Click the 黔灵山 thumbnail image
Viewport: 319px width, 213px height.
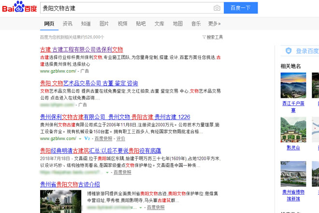click(x=293, y=130)
